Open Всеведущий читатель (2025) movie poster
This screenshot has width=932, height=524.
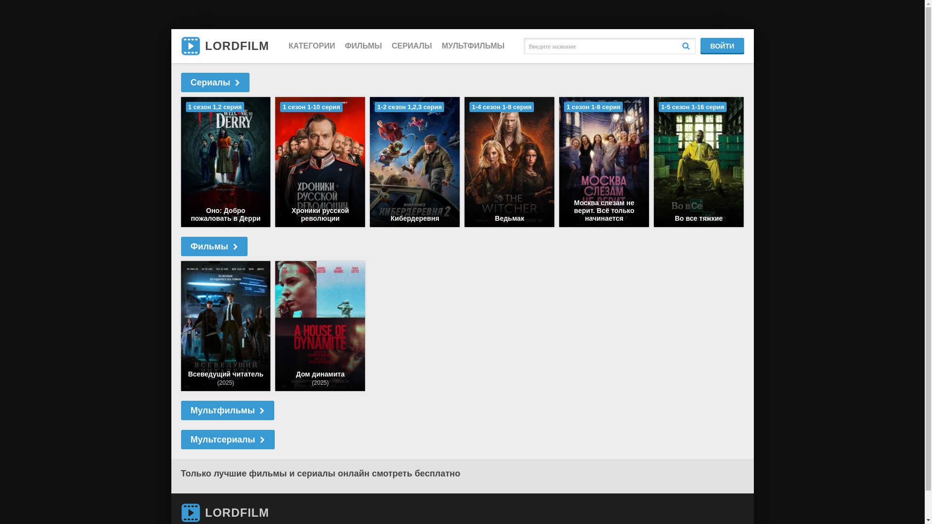click(x=226, y=326)
